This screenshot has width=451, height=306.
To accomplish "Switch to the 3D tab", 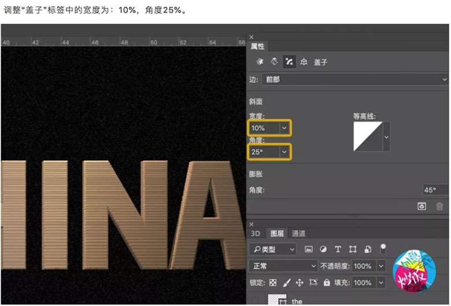I will pos(255,234).
